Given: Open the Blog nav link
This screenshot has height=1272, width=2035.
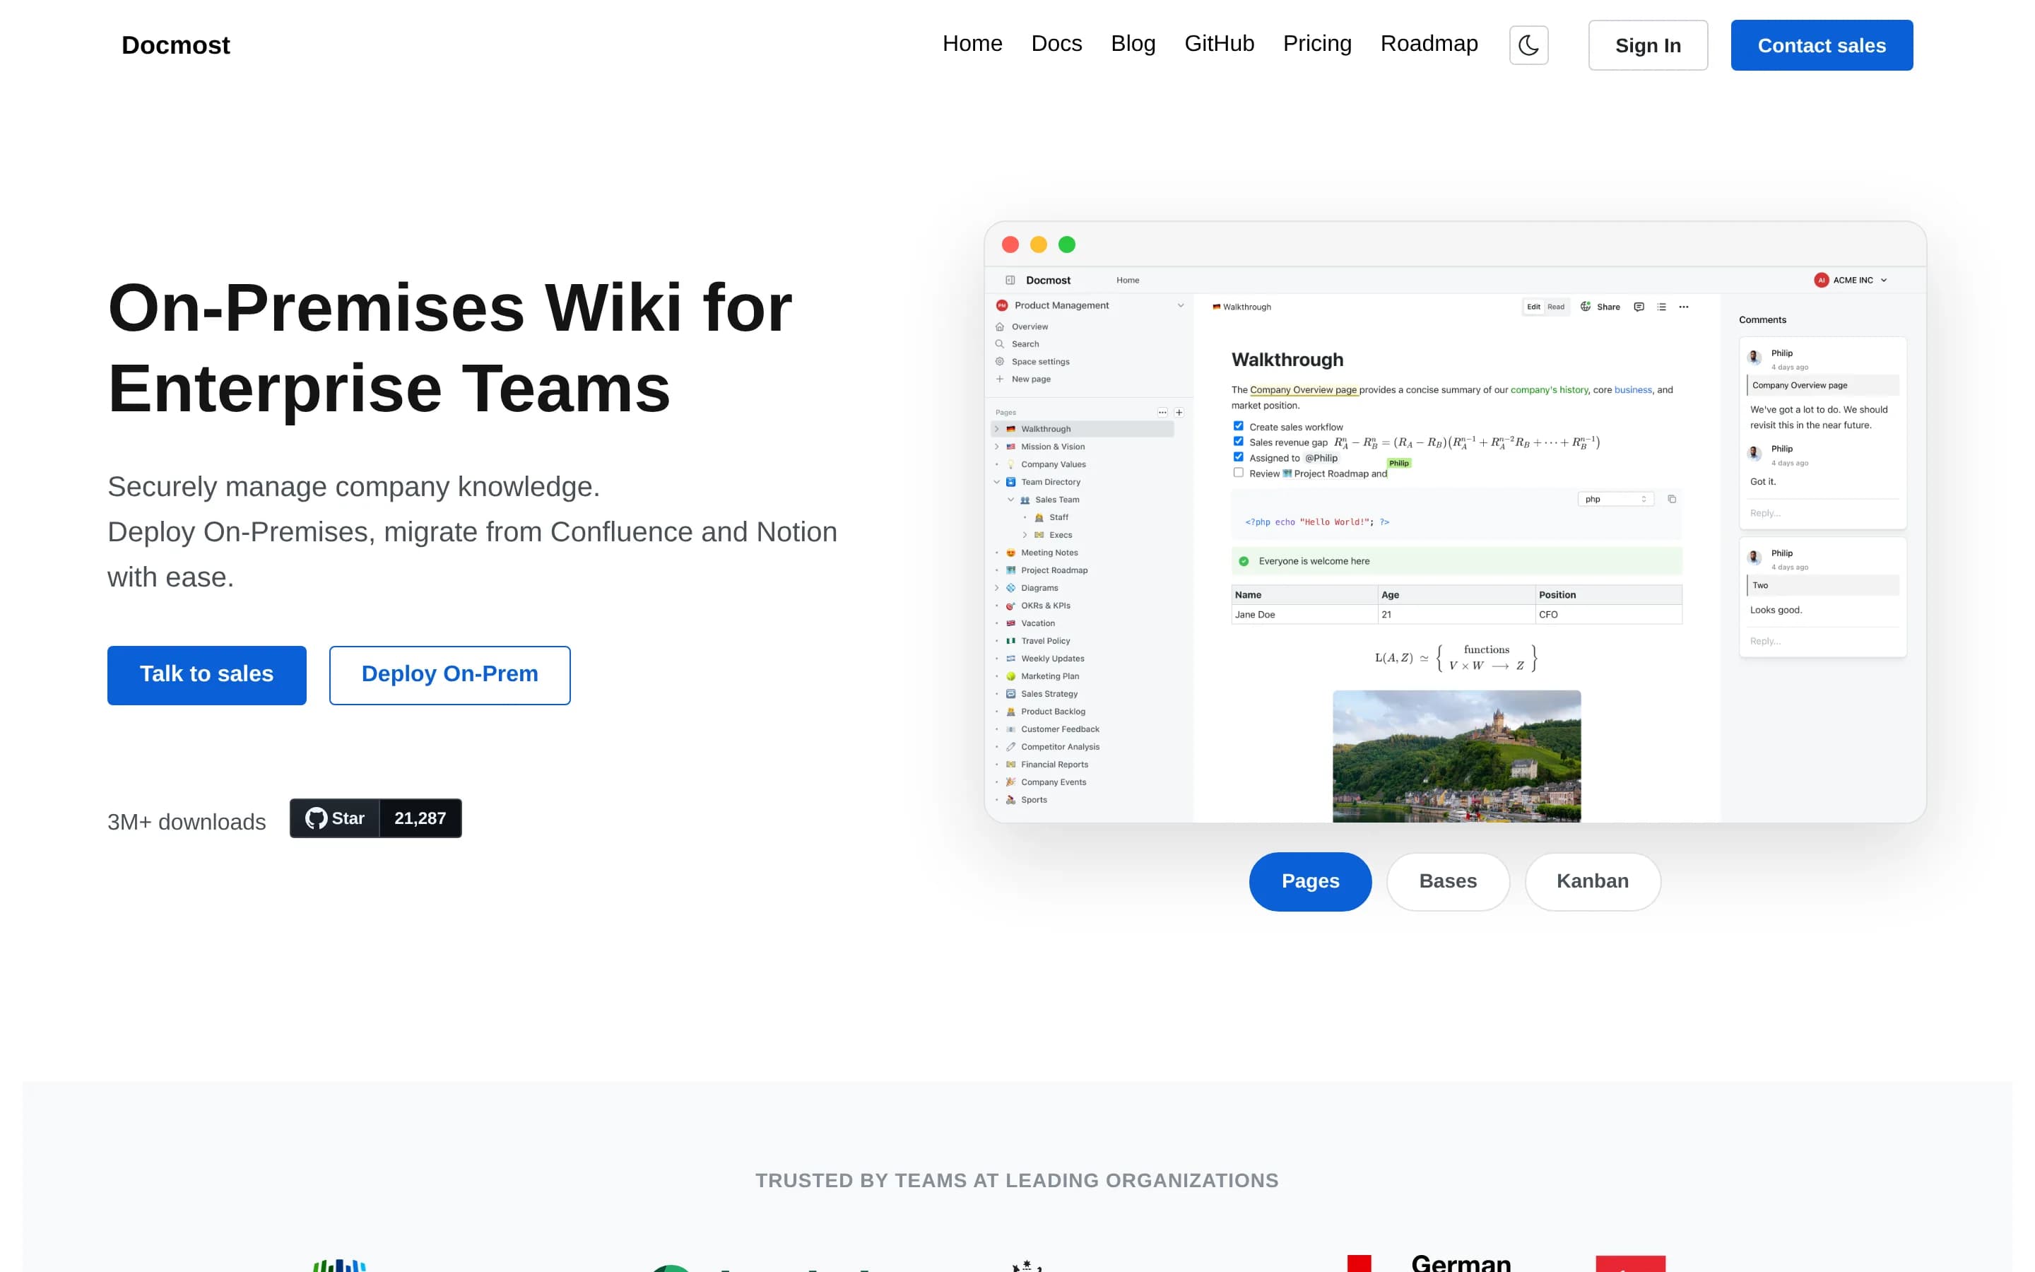Looking at the screenshot, I should [x=1133, y=44].
